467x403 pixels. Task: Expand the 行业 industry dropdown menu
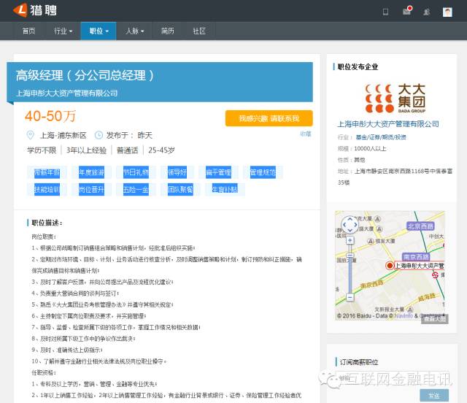click(63, 31)
